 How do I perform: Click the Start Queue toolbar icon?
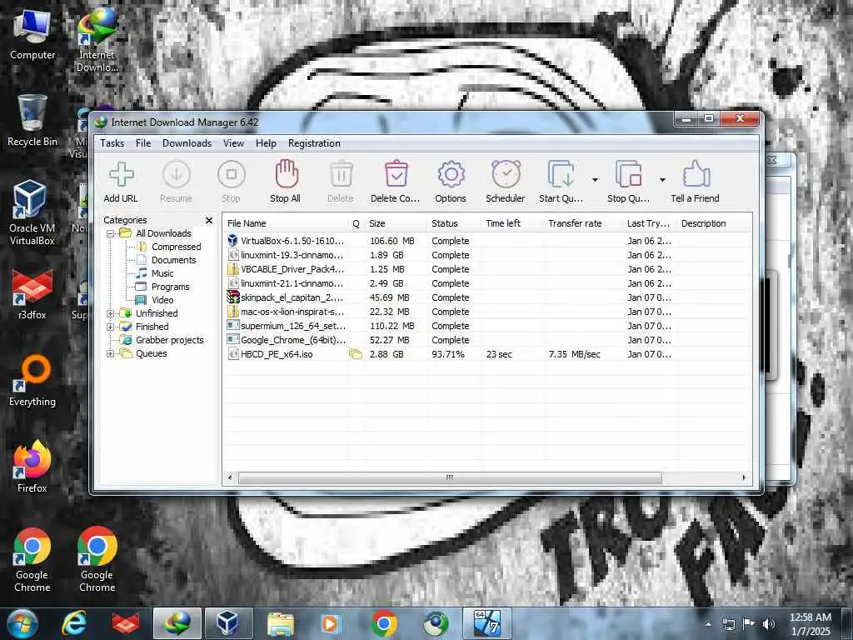pos(561,174)
